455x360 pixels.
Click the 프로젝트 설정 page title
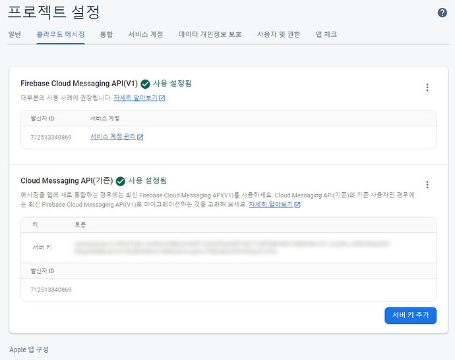(53, 12)
